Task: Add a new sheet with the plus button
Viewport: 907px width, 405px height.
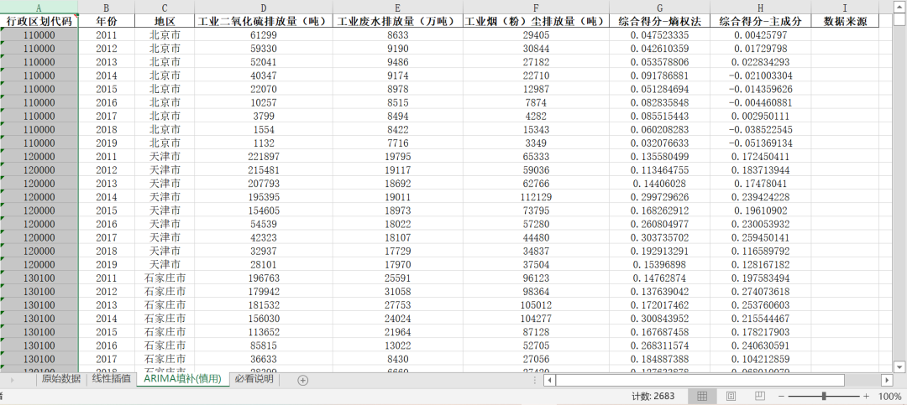Action: coord(302,380)
